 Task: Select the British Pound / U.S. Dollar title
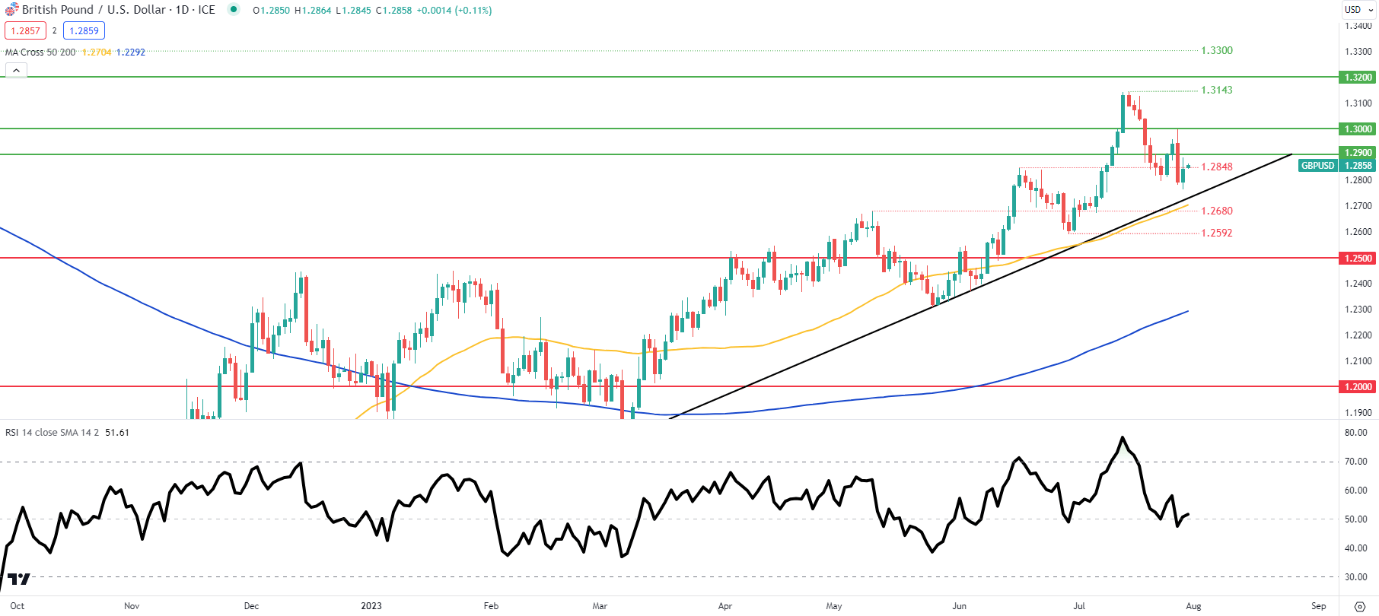click(x=119, y=10)
